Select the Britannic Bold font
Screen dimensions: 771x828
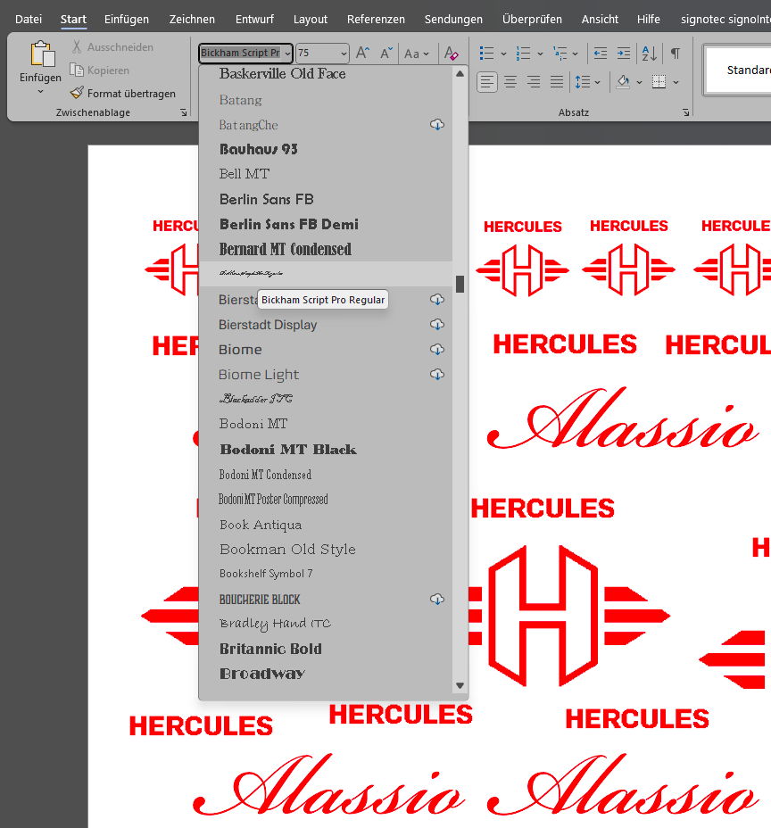pos(270,649)
